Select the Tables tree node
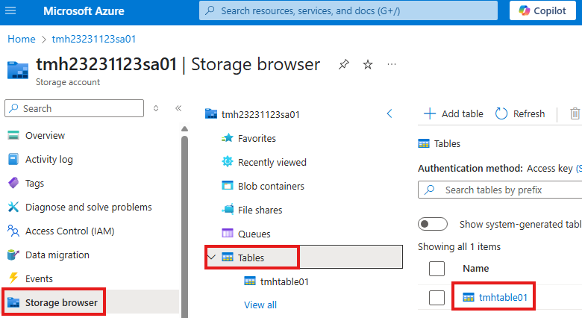The width and height of the screenshot is (582, 318). 304,257
